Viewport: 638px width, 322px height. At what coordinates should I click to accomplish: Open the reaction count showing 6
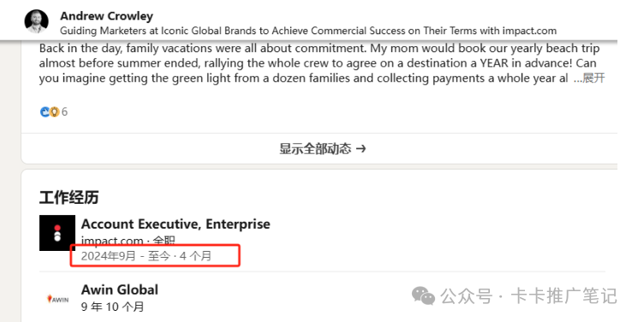(x=64, y=111)
